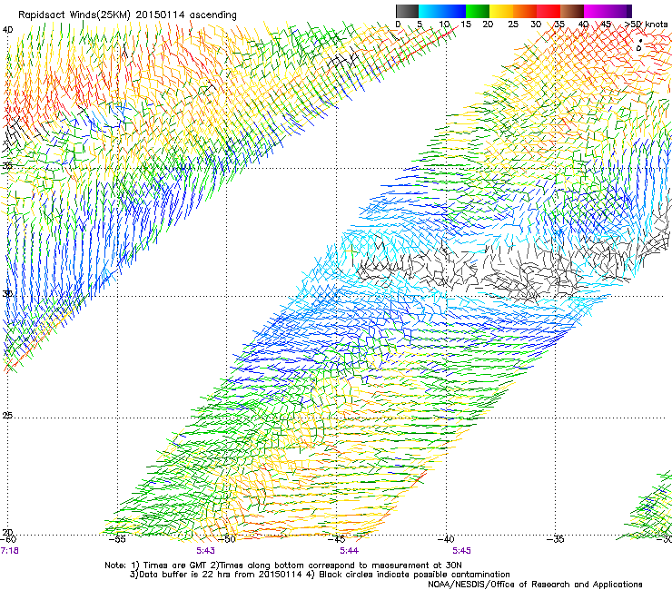Click the green 15-20 knots legend swatch

click(x=478, y=11)
